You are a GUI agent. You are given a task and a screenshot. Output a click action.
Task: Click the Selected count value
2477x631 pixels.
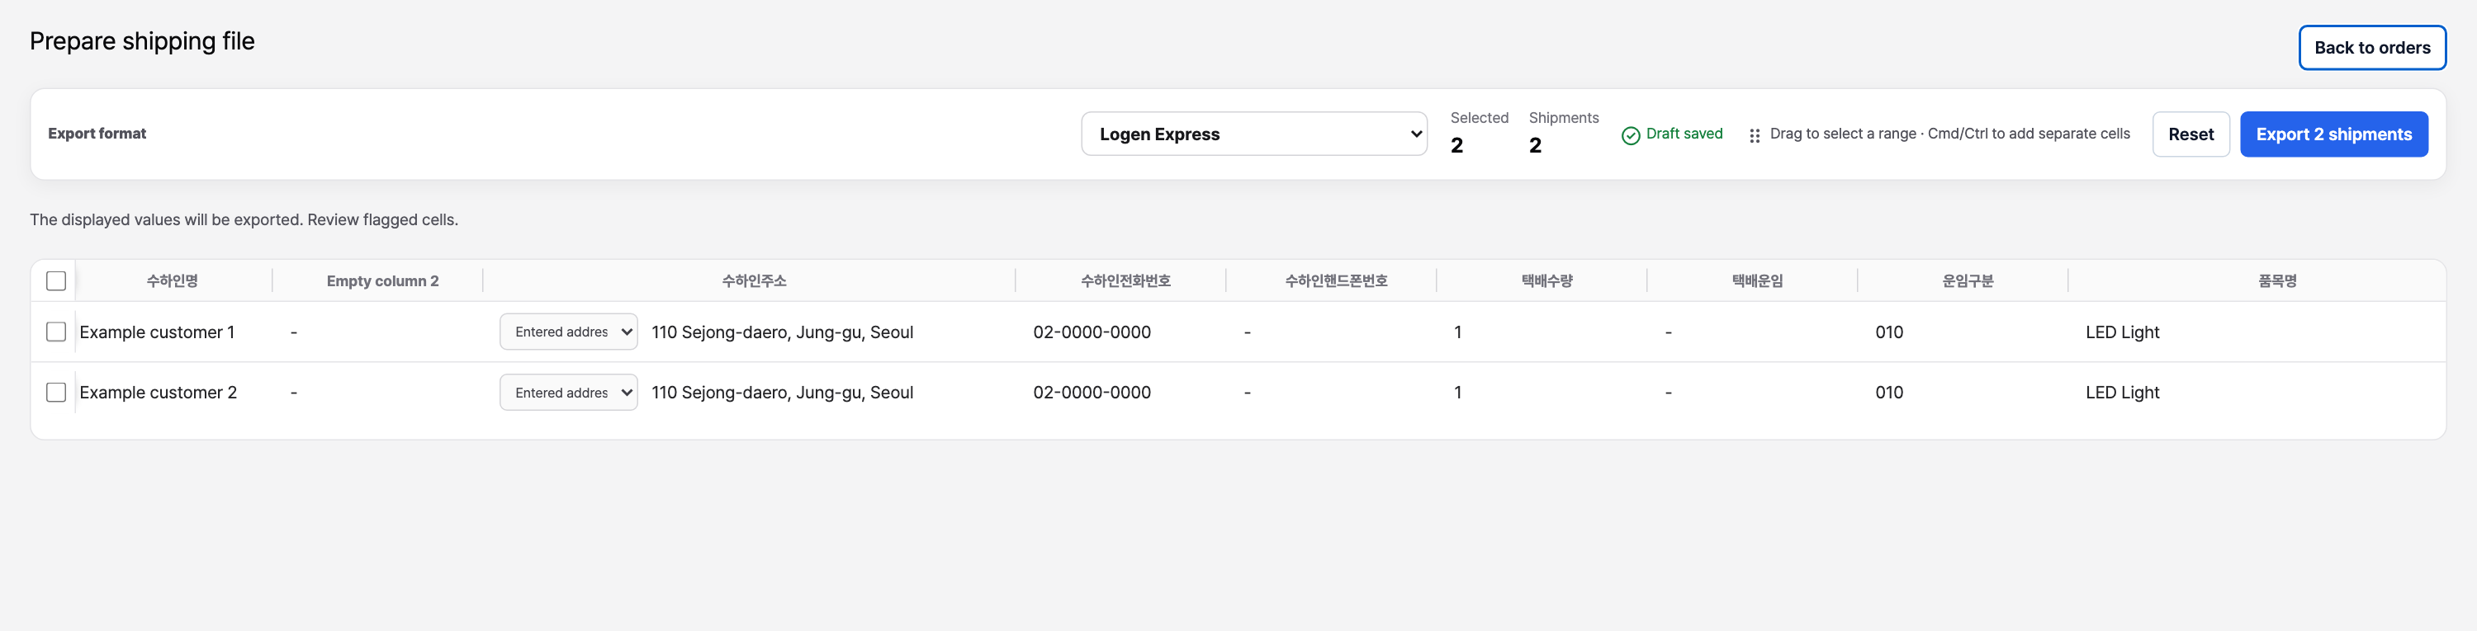point(1456,145)
